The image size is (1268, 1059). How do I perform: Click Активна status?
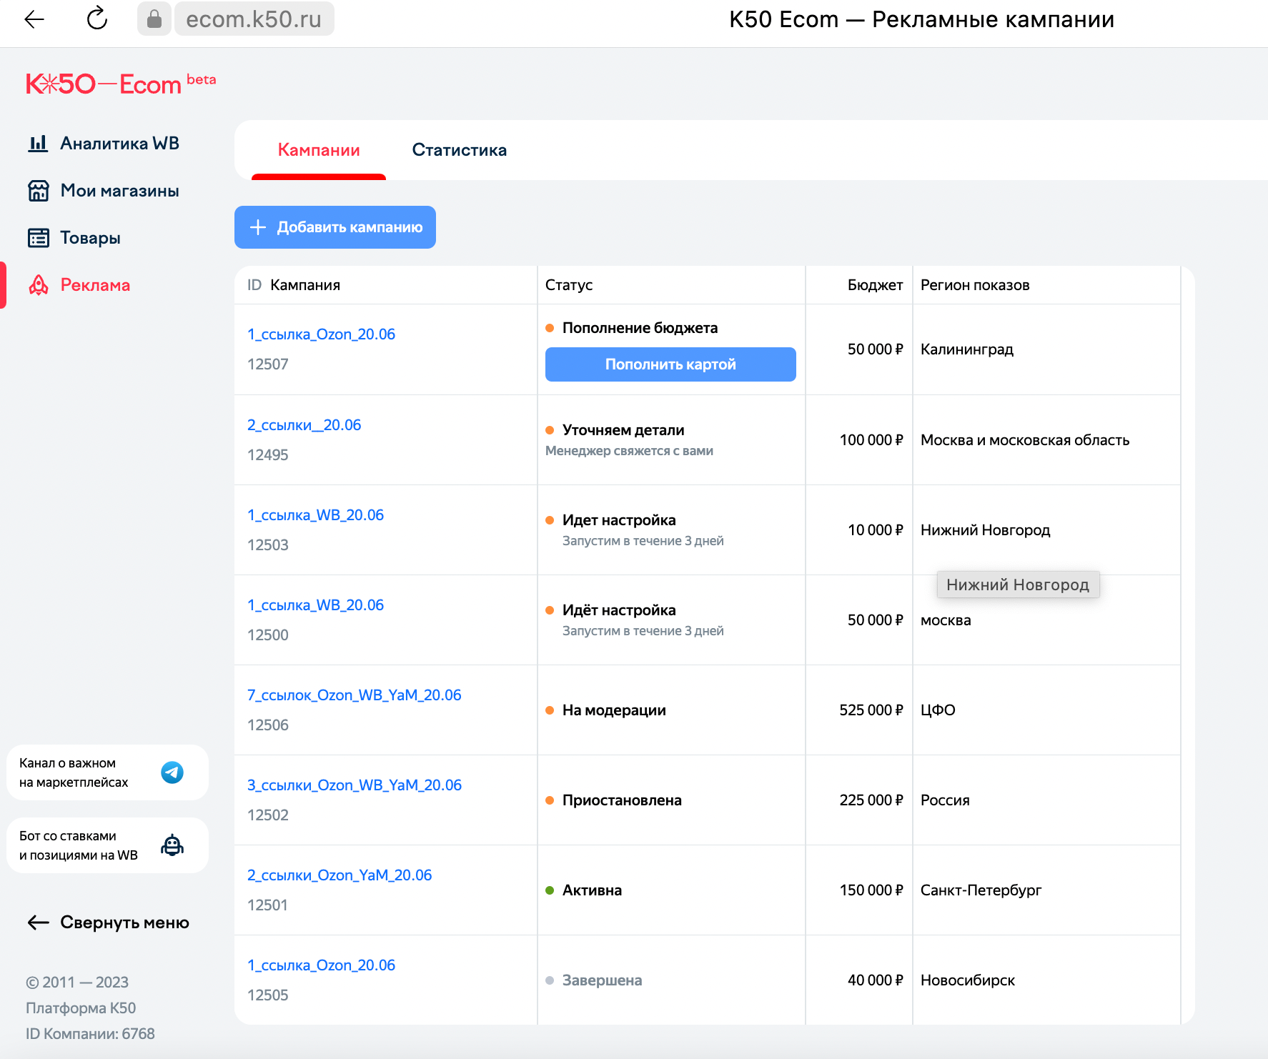(592, 890)
